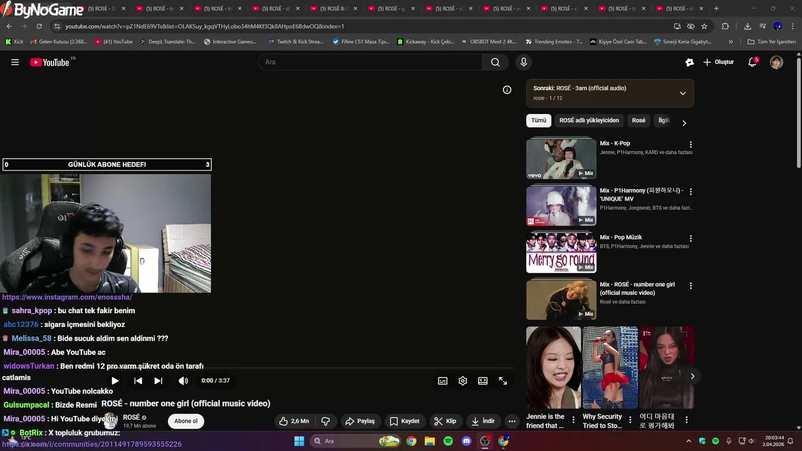The width and height of the screenshot is (802, 451).
Task: Open OBS Studio from the taskbar
Action: coord(485,441)
